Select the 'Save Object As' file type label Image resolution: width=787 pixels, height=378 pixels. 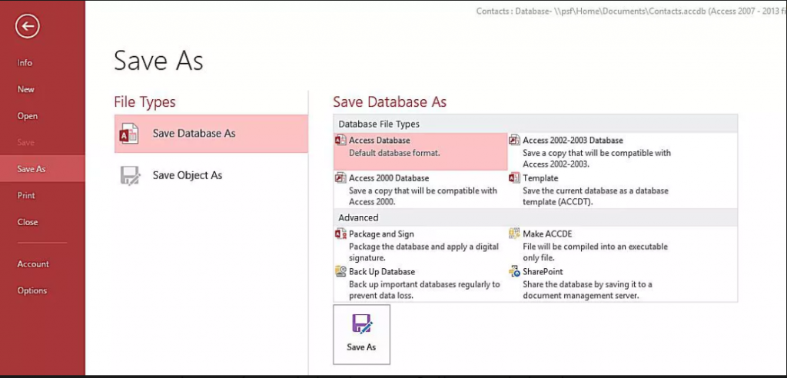pyautogui.click(x=188, y=176)
